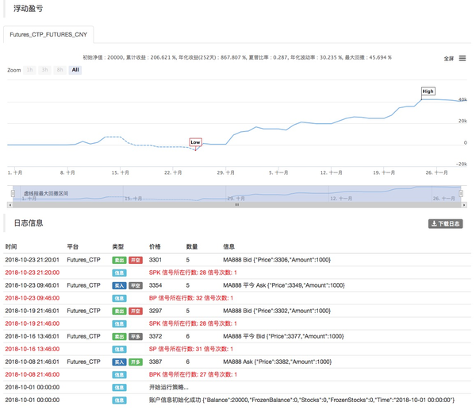476x418 pixels.
Task: Select the 8h zoom range
Action: [x=59, y=70]
